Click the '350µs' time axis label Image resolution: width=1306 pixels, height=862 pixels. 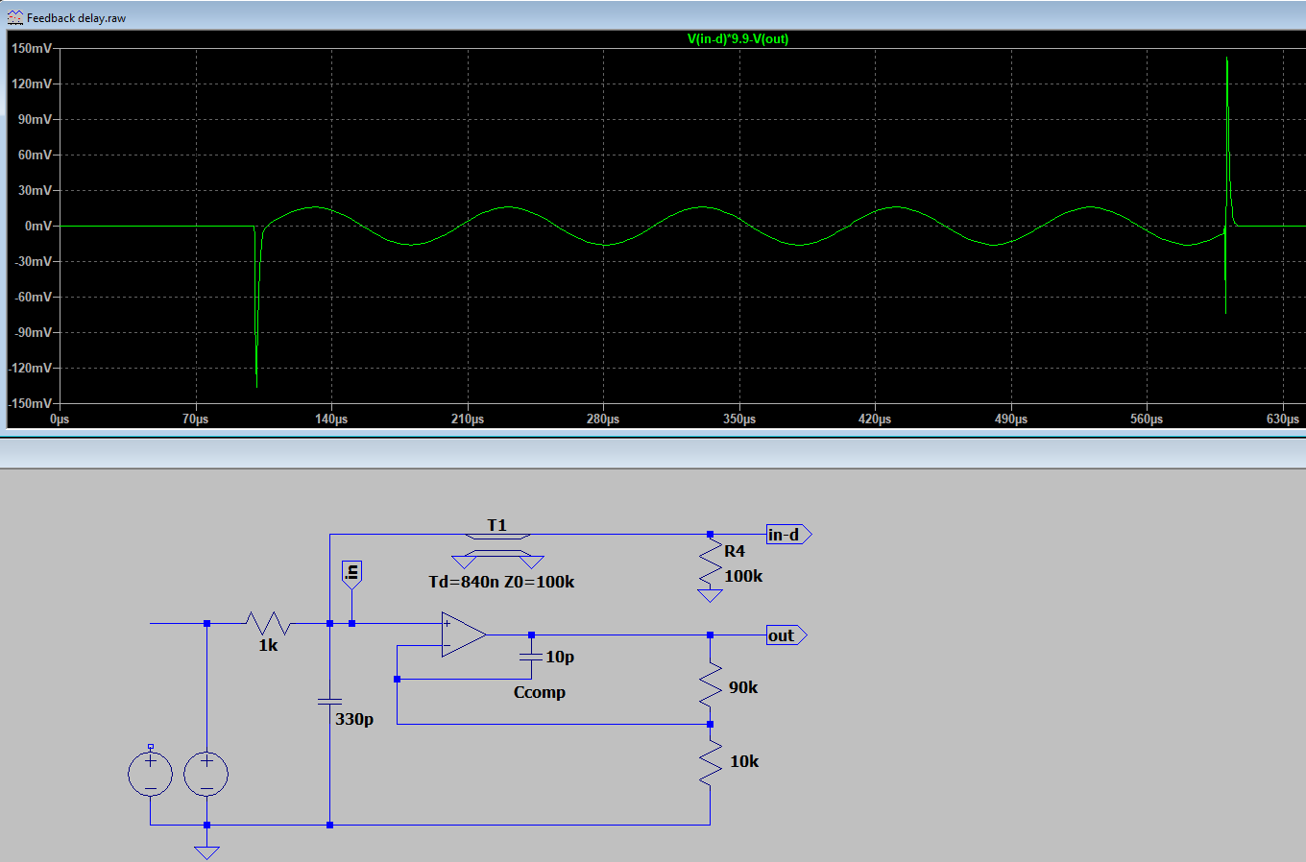[739, 419]
